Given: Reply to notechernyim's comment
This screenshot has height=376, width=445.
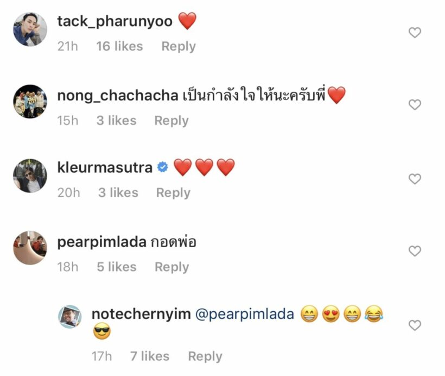Looking at the screenshot, I should point(205,356).
